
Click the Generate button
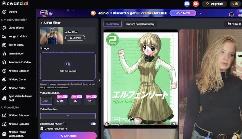68,136
